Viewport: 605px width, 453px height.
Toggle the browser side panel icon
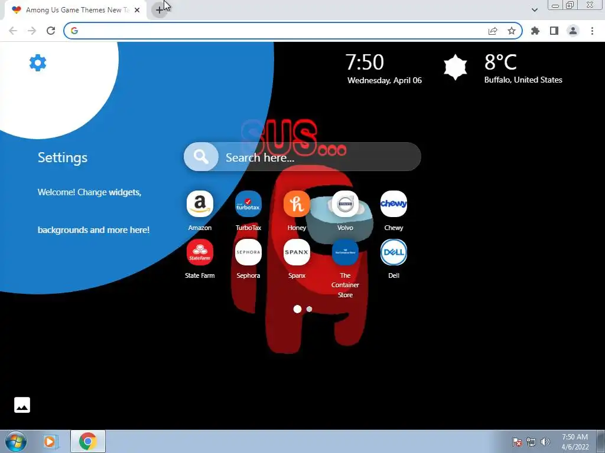(554, 31)
